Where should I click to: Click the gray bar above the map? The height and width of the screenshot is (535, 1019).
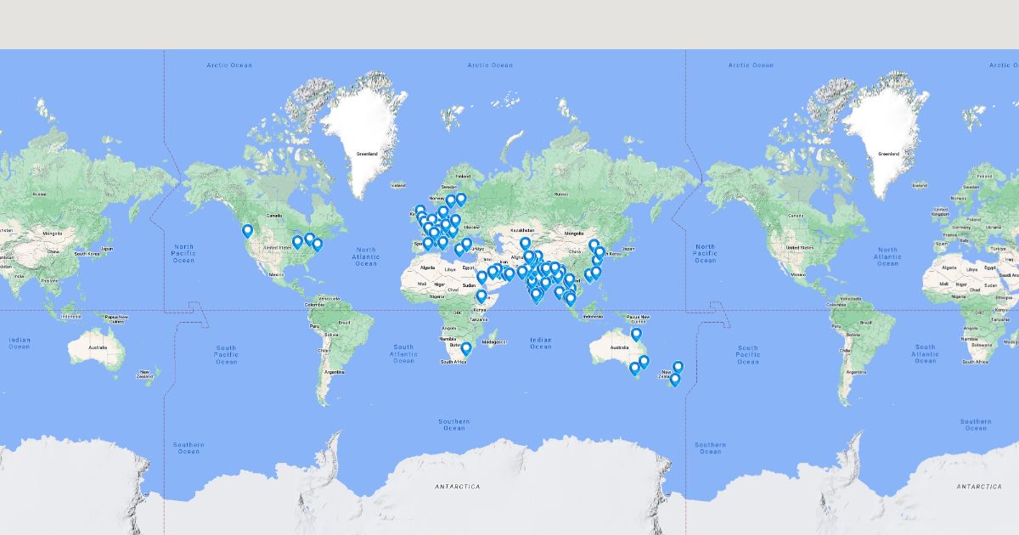509,24
